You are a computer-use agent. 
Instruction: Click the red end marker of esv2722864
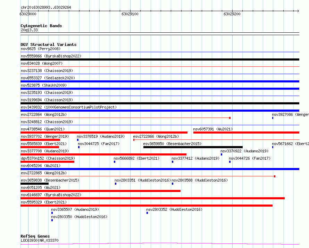click(230, 118)
